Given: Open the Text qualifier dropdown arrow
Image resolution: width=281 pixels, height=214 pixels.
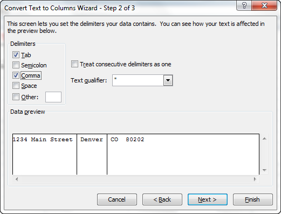Looking at the screenshot, I should [168, 80].
